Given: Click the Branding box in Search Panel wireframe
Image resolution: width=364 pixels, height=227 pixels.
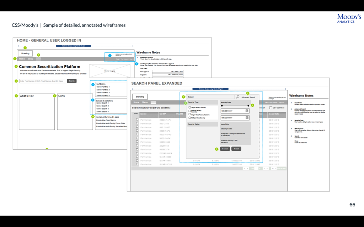Looking at the screenshot, I should (x=140, y=96).
